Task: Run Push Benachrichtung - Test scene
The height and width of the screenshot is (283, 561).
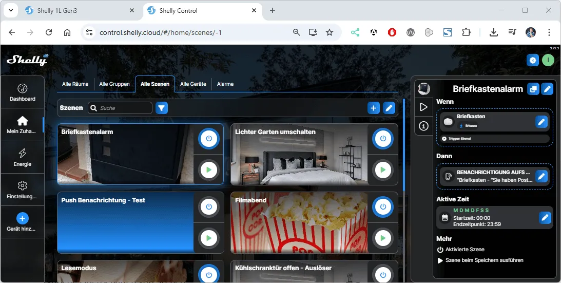Action: click(209, 238)
